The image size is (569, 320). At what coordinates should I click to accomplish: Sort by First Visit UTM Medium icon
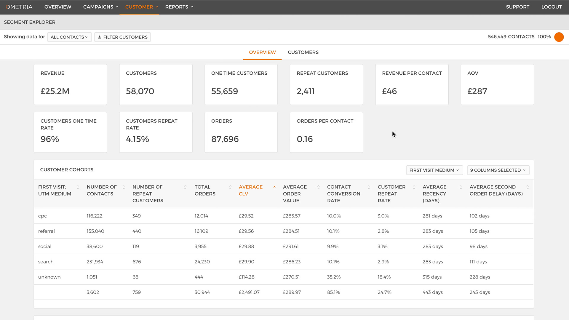point(78,187)
